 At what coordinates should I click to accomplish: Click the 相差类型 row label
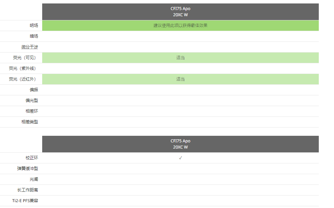[x=30, y=122]
